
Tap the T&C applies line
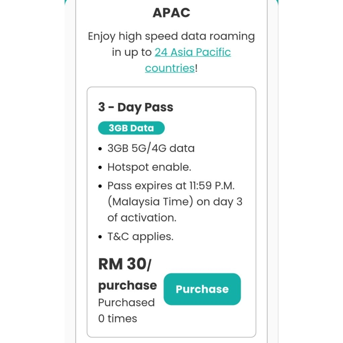[x=140, y=237]
